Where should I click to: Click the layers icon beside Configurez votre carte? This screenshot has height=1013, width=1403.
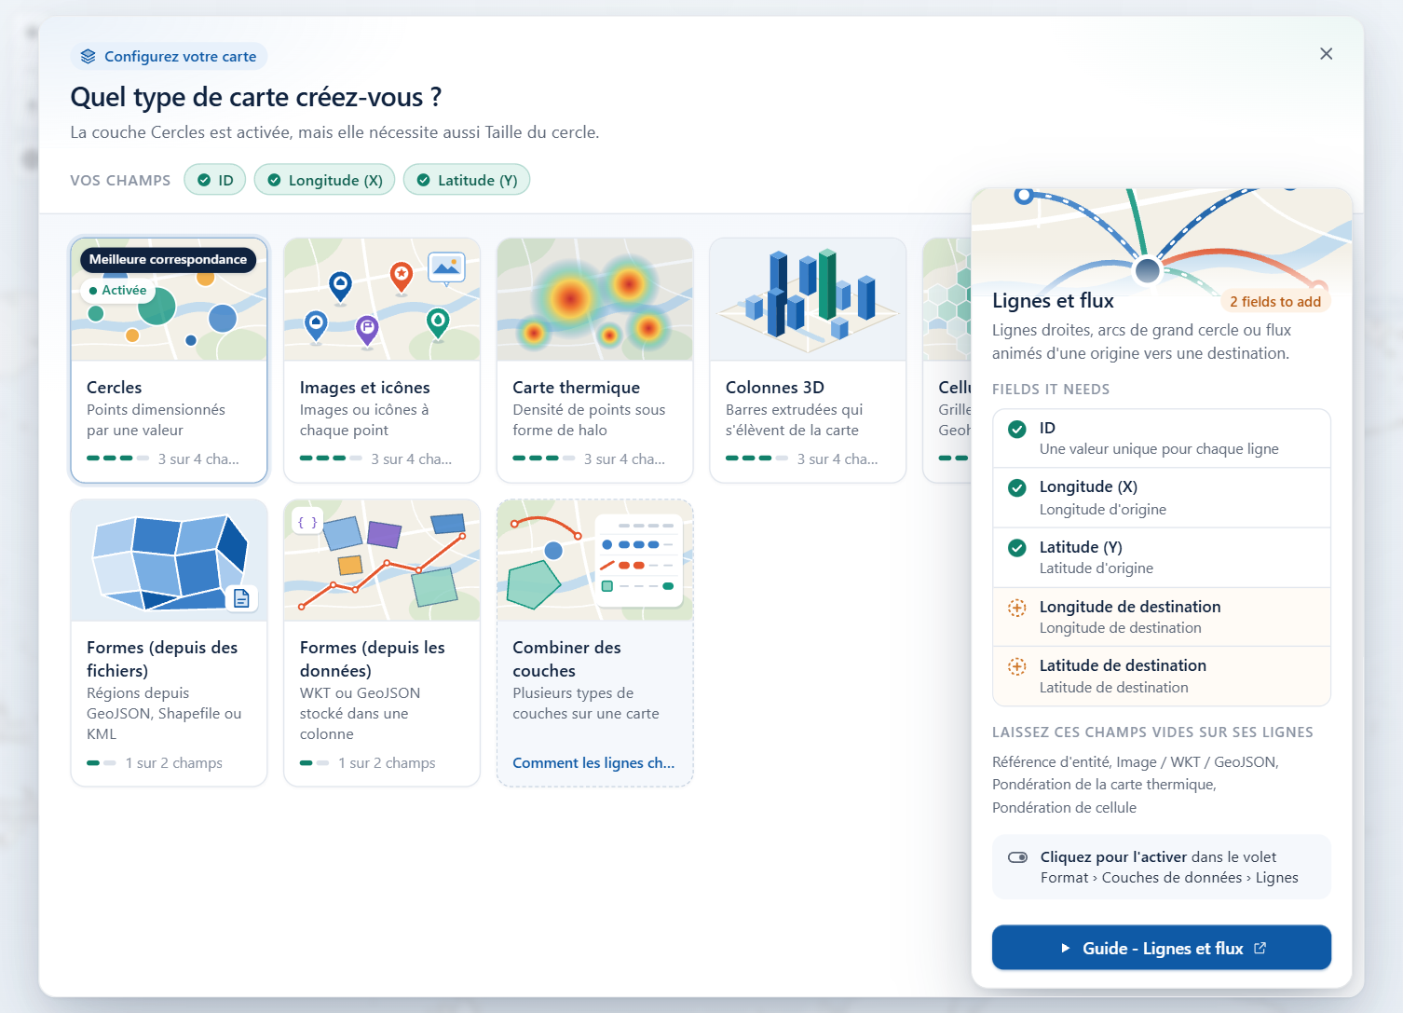pos(89,57)
